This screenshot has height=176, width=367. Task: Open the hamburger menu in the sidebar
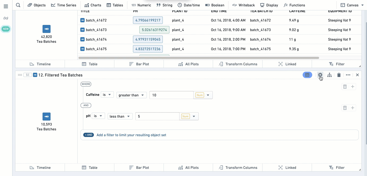6,6
